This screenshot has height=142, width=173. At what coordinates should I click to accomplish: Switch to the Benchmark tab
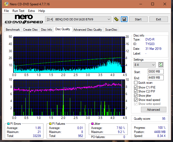pyautogui.click(x=13, y=30)
